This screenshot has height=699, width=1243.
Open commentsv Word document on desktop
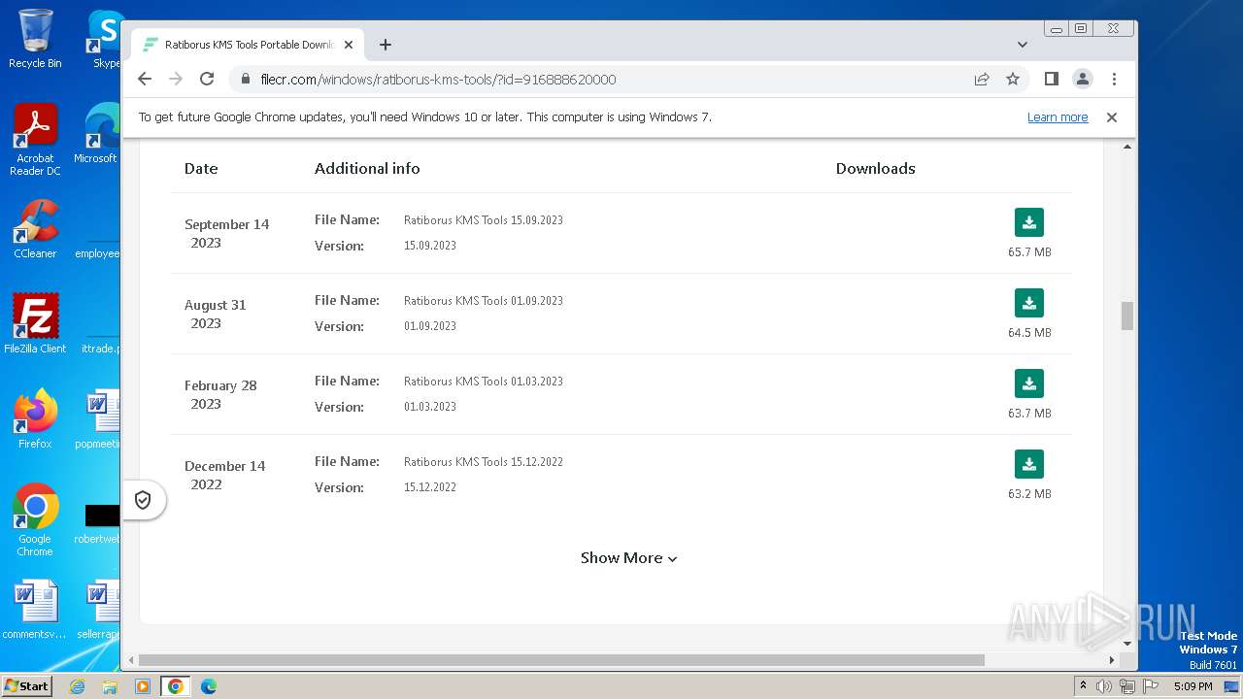tap(35, 610)
